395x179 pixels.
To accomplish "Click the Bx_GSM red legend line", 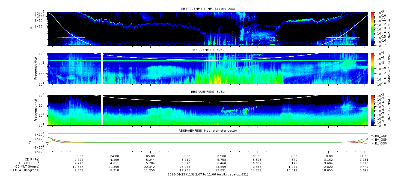I will click(372, 136).
